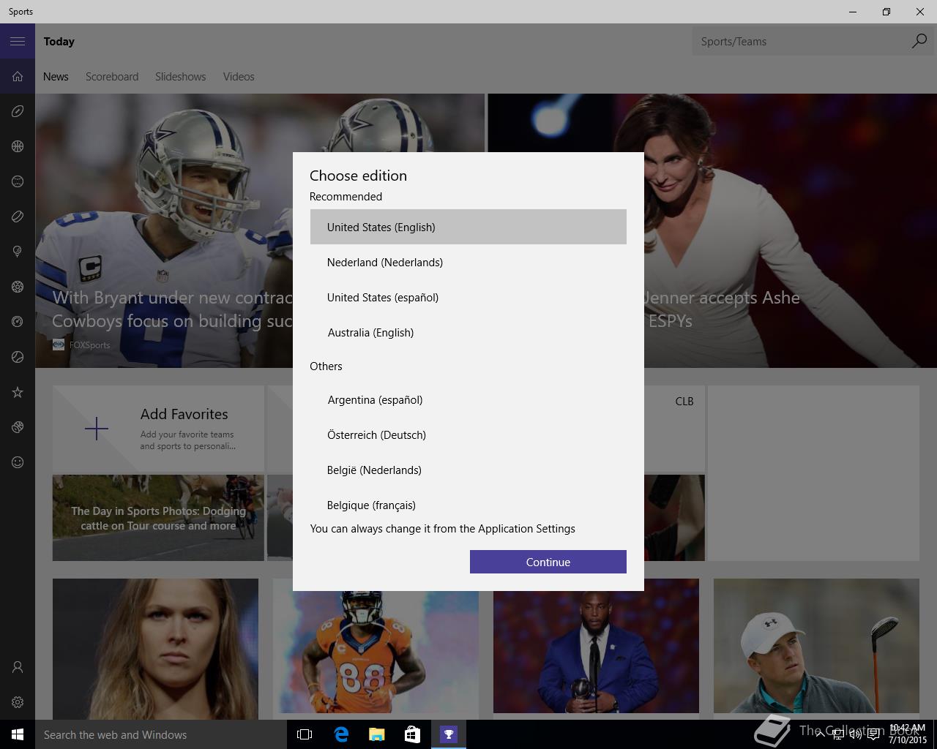Open the golf ball on tee icon
Image resolution: width=937 pixels, height=749 pixels.
pyautogui.click(x=18, y=252)
